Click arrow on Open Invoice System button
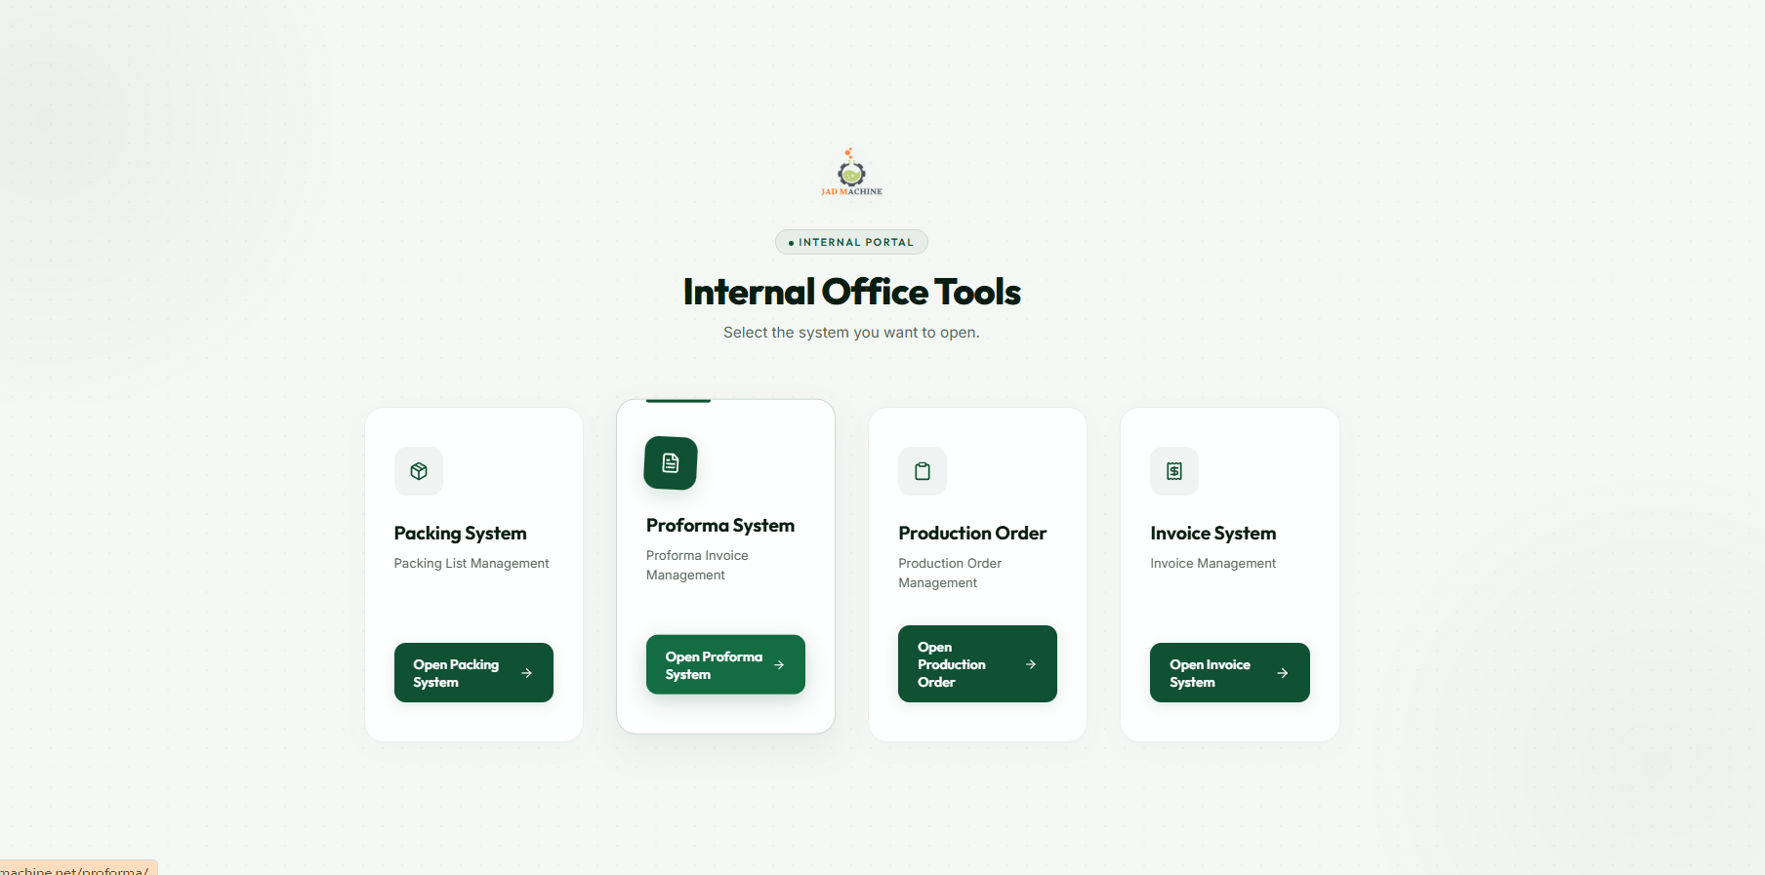Screen dimensions: 1765x875 1283,673
